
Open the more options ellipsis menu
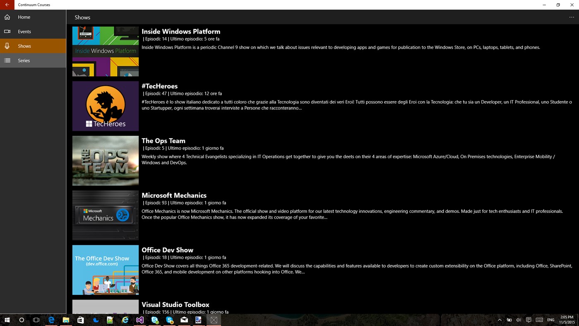tap(572, 17)
